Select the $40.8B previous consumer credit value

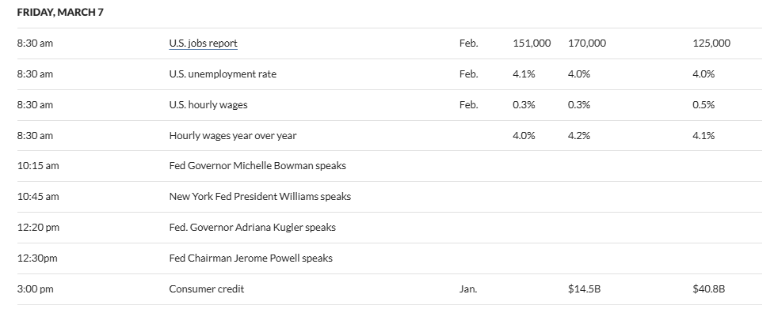tap(709, 288)
